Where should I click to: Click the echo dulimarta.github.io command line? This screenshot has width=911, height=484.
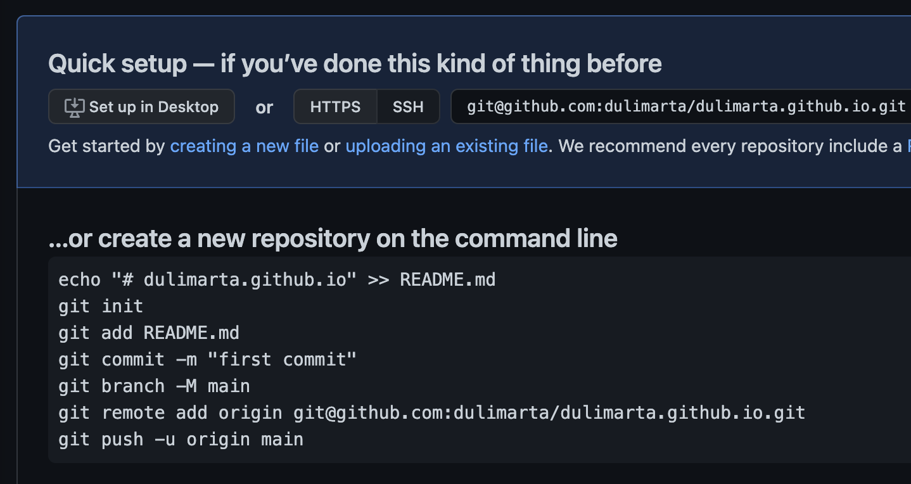[277, 279]
